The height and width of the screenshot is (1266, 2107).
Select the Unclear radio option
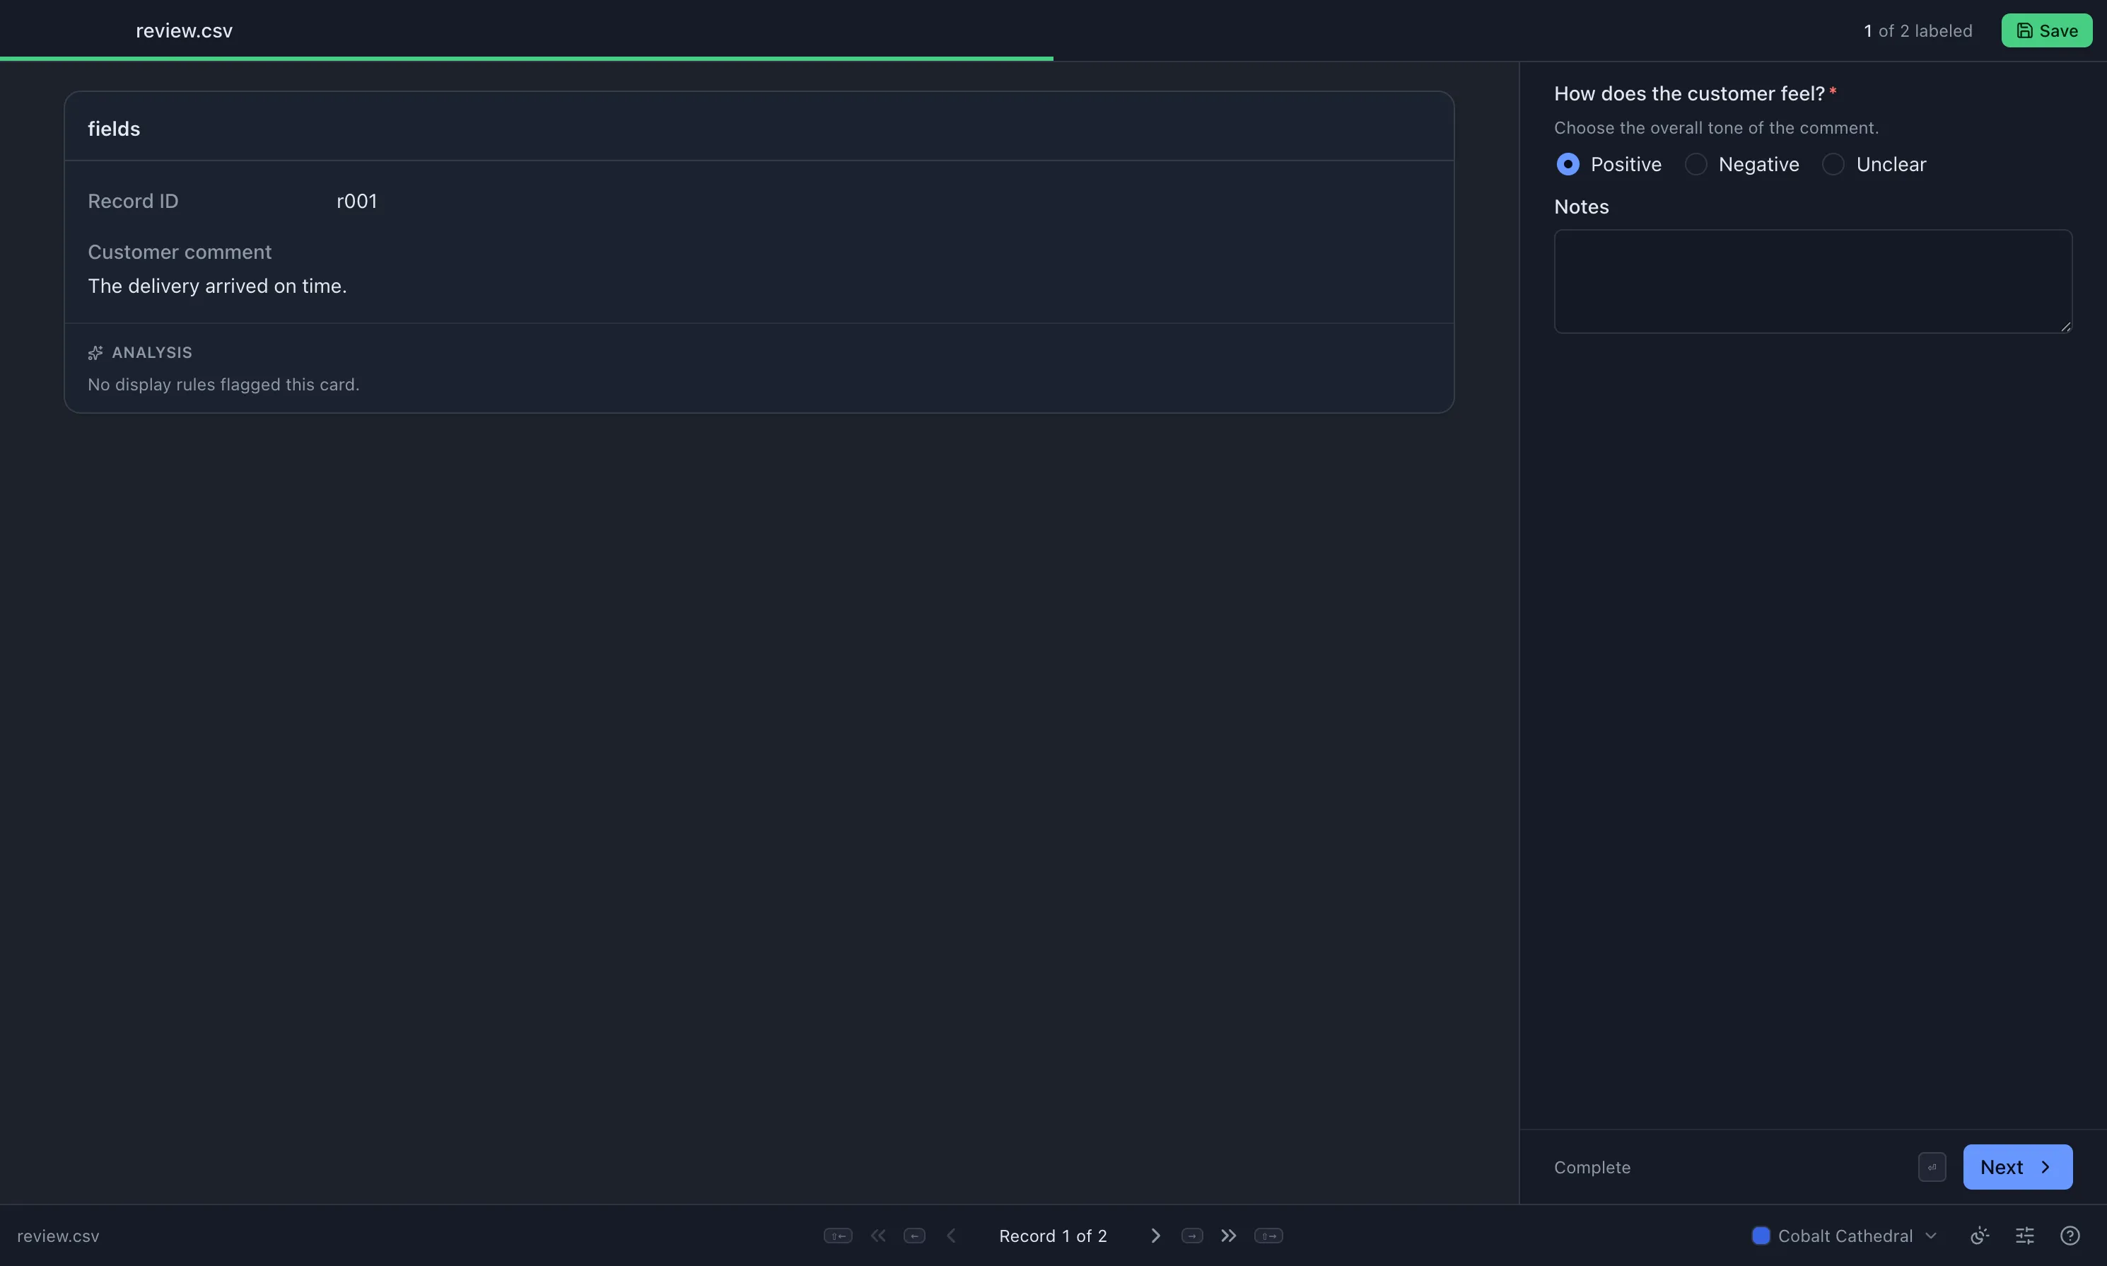click(1833, 164)
